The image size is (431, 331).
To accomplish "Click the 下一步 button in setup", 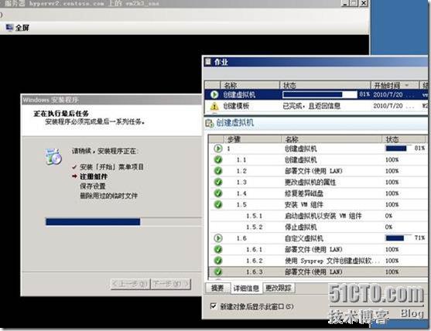I will pyautogui.click(x=171, y=284).
